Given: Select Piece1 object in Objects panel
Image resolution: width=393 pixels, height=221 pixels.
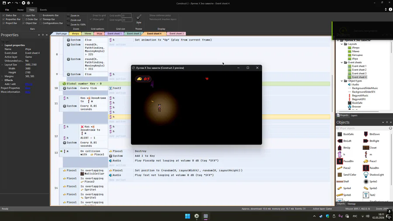Looking at the screenshot, I should click(x=370, y=161).
